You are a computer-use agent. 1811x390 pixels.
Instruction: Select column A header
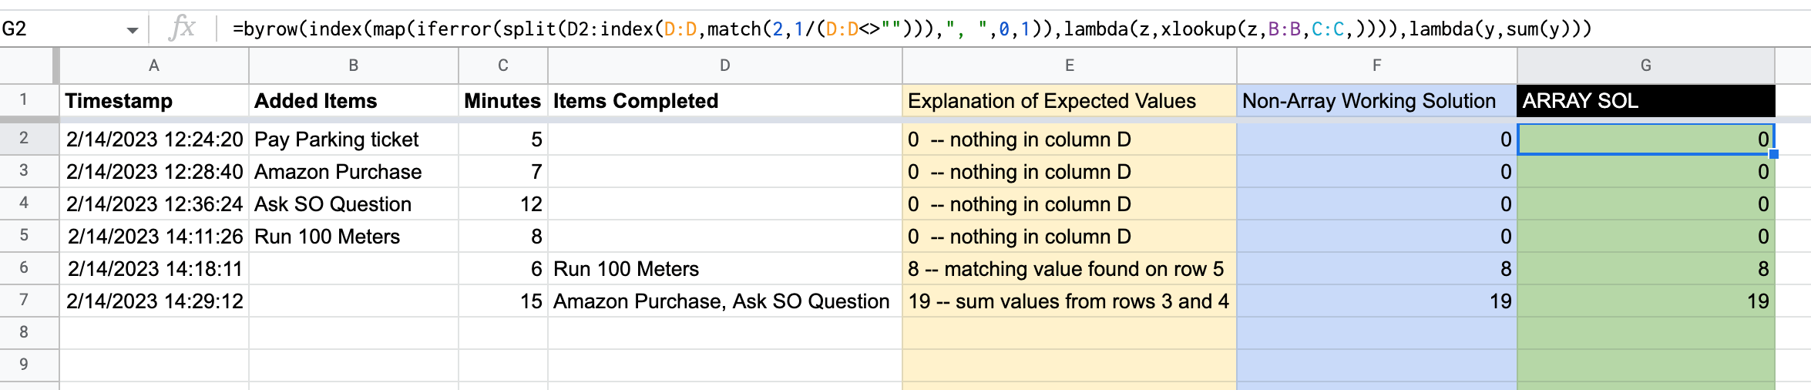tap(154, 66)
